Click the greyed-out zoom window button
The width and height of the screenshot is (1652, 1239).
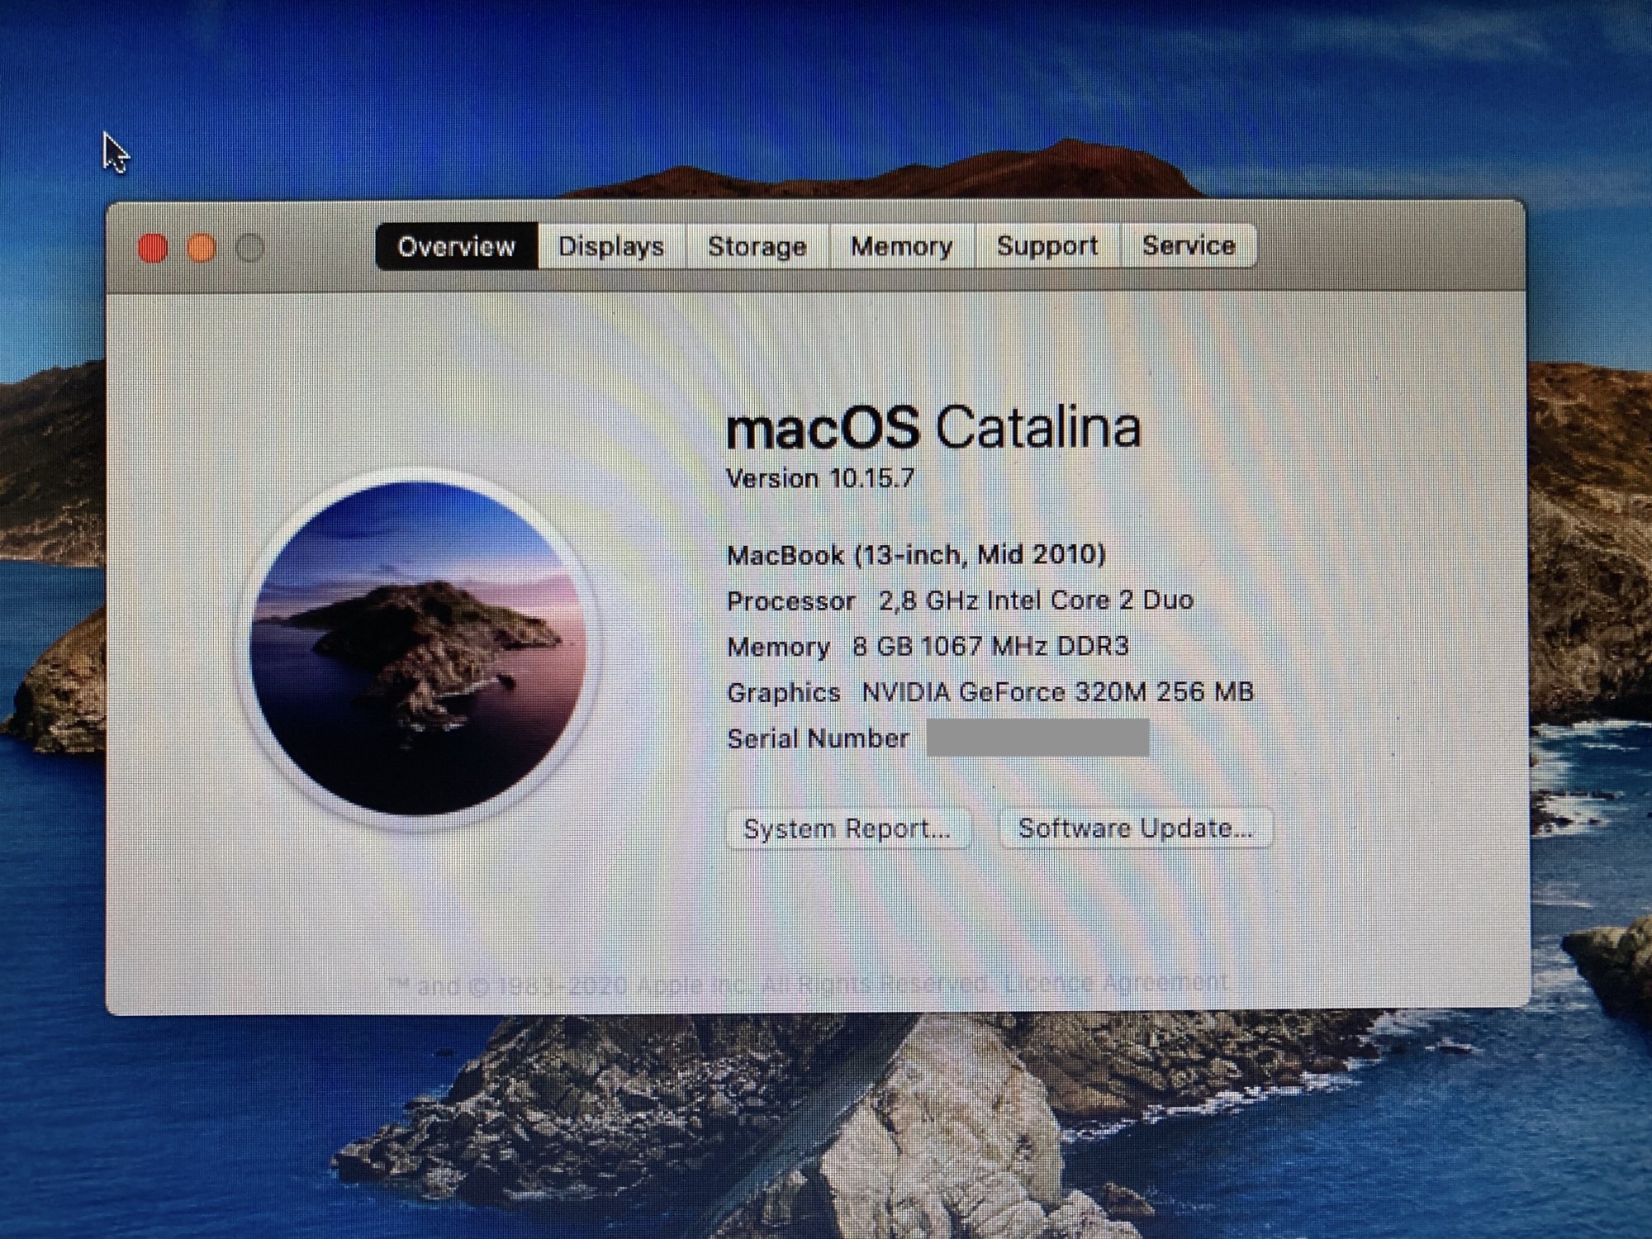(249, 248)
